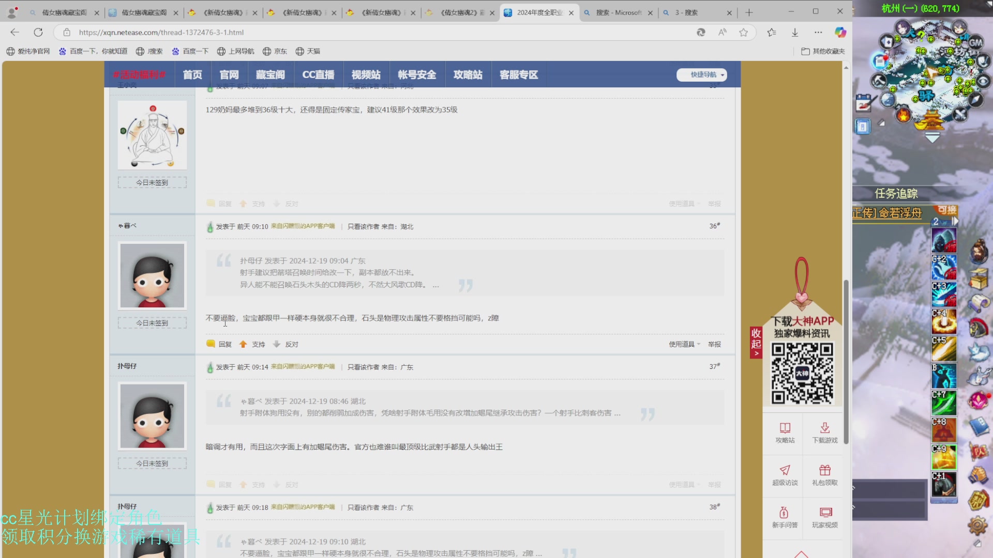Open favorites list icon in toolbar

pyautogui.click(x=772, y=33)
